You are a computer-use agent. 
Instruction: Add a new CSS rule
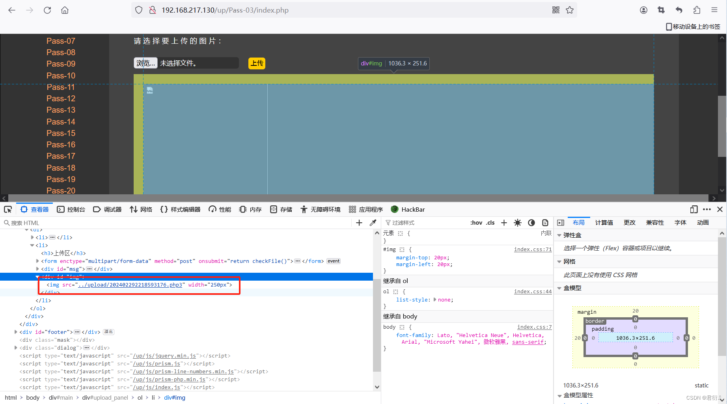504,223
